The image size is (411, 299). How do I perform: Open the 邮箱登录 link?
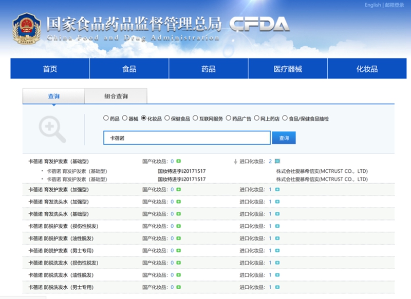(395, 5)
